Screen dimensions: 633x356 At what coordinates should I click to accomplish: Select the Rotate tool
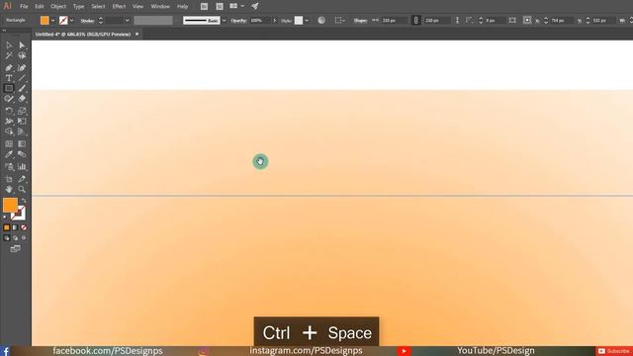pyautogui.click(x=9, y=111)
